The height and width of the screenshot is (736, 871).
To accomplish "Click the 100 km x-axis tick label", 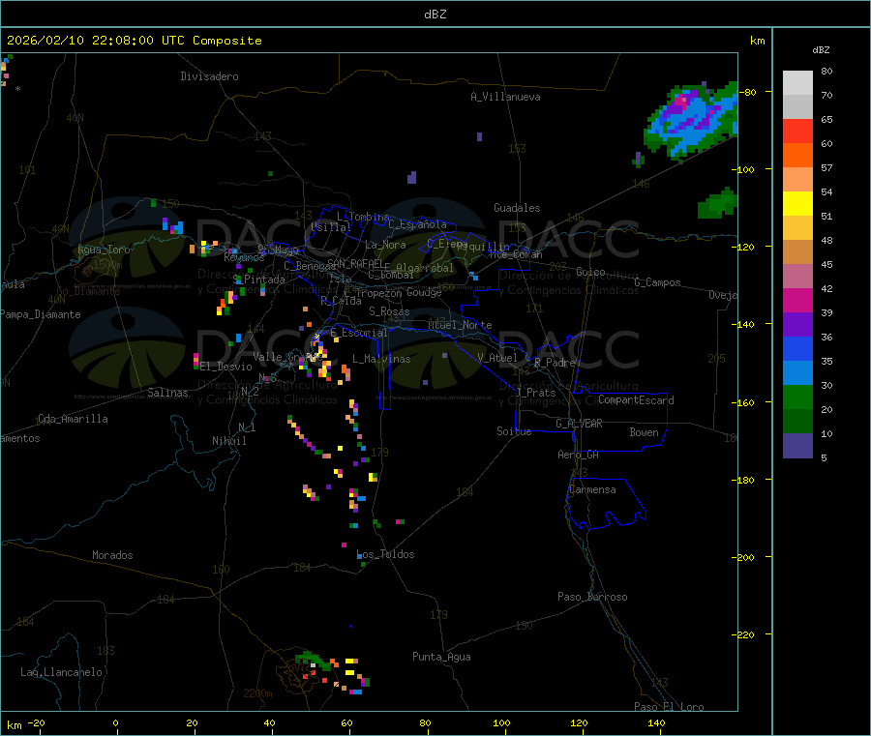I will pos(501,722).
